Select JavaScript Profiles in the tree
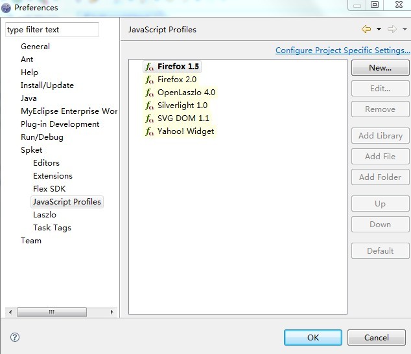 [x=67, y=202]
